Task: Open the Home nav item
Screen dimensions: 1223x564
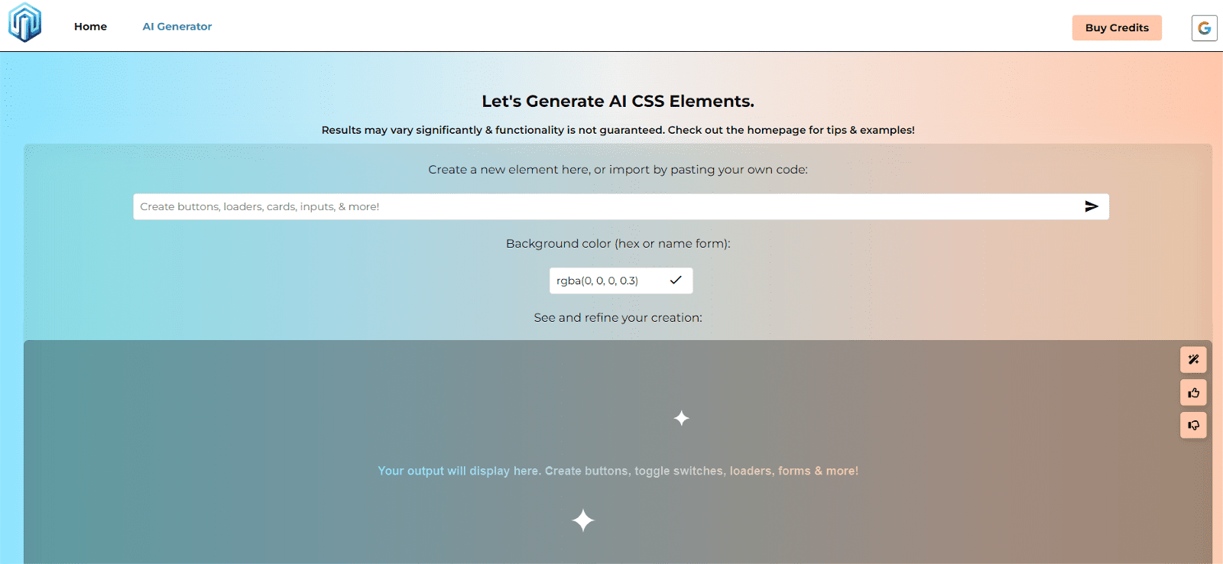Action: (x=90, y=27)
